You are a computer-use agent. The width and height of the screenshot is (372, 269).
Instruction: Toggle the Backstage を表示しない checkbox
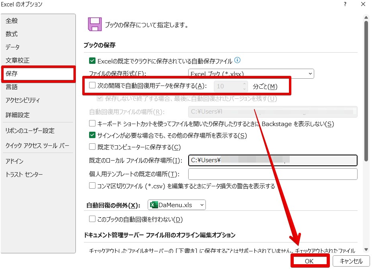click(x=92, y=123)
